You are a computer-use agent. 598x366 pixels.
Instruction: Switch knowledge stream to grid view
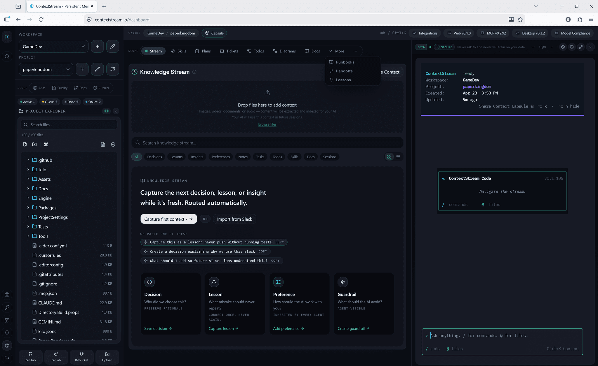tap(389, 157)
